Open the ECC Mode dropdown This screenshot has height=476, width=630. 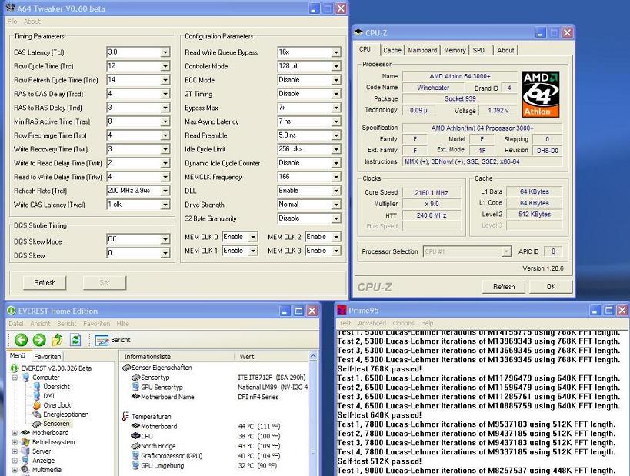336,80
